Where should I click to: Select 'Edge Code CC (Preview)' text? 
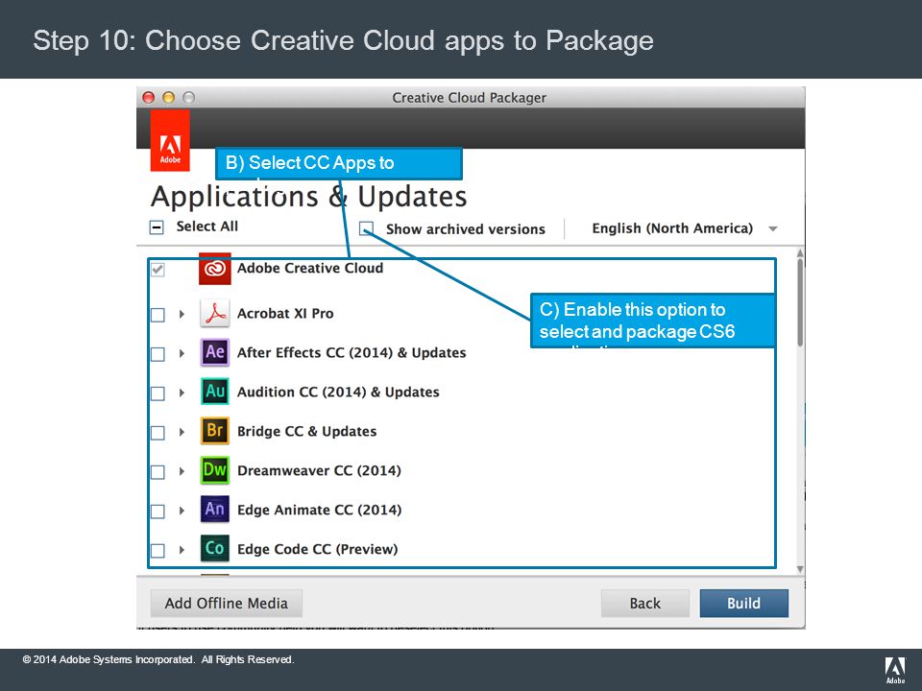(318, 549)
